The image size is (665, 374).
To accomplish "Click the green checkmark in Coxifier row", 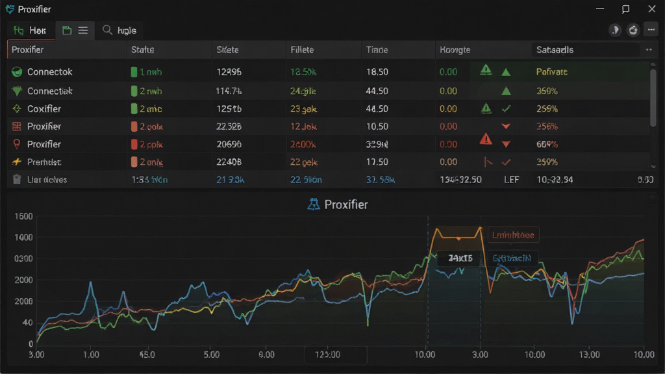I will tap(506, 109).
